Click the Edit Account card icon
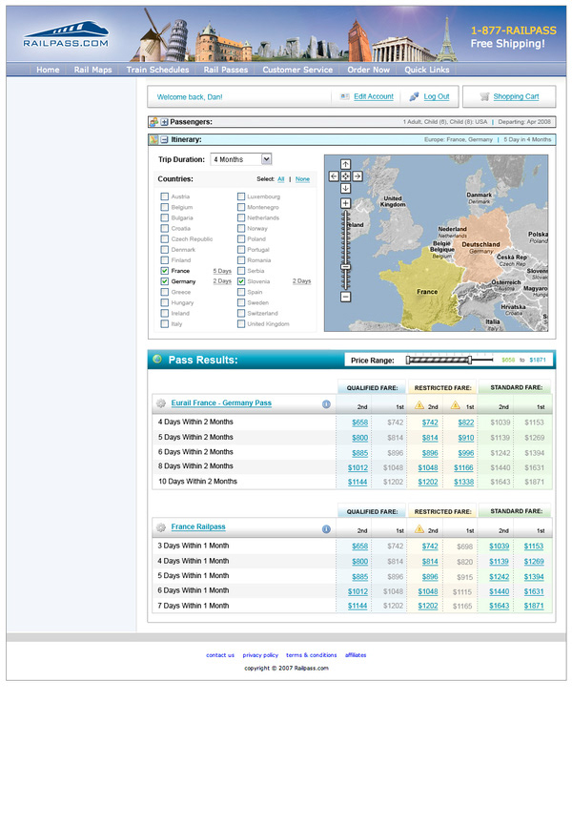The width and height of the screenshot is (572, 825). coord(345,97)
